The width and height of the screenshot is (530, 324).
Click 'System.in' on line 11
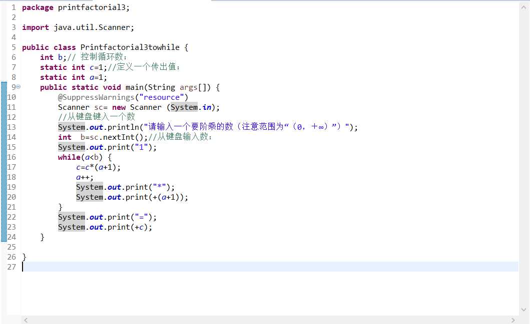191,107
